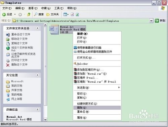
Task: Click the WinRAR icon beside Add to archive
Action: [75, 70]
